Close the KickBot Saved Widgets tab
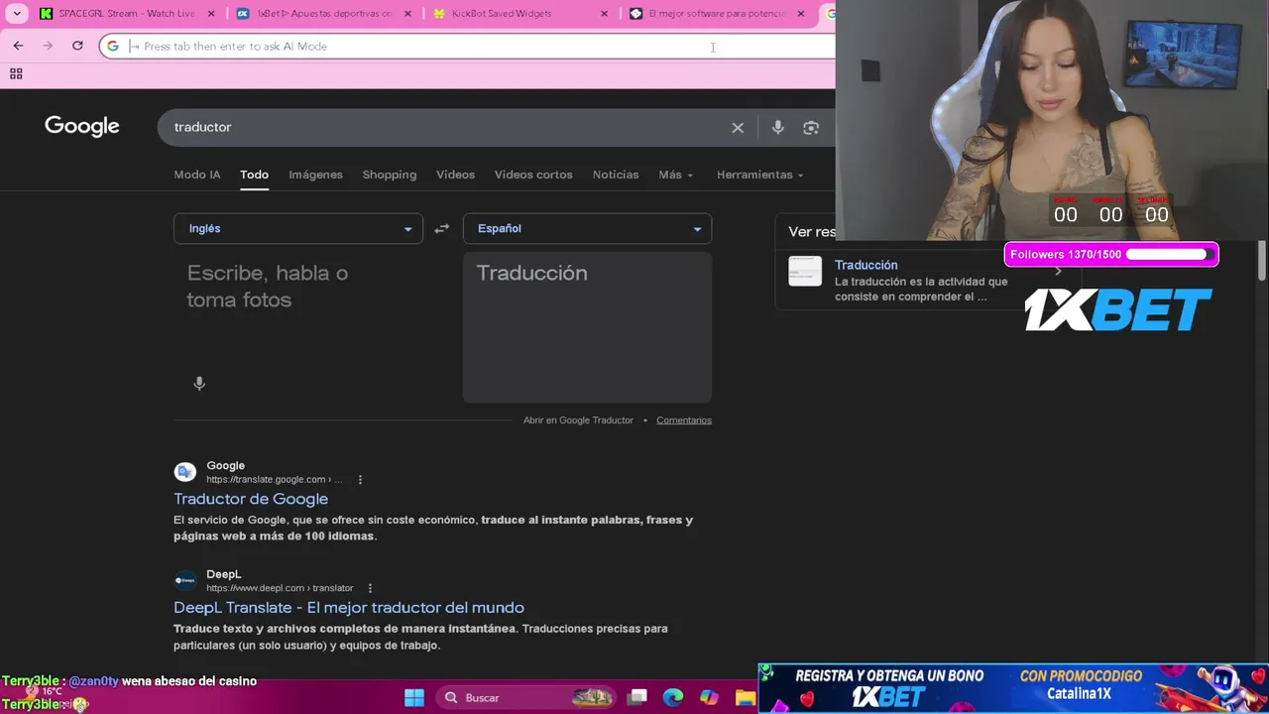This screenshot has height=714, width=1269. click(604, 14)
